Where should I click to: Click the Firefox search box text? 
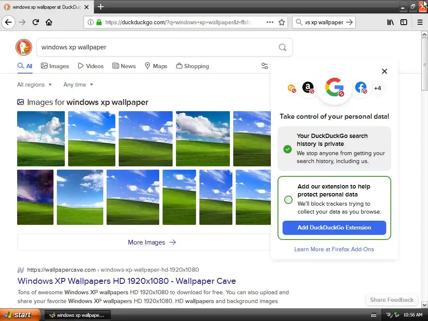click(324, 22)
